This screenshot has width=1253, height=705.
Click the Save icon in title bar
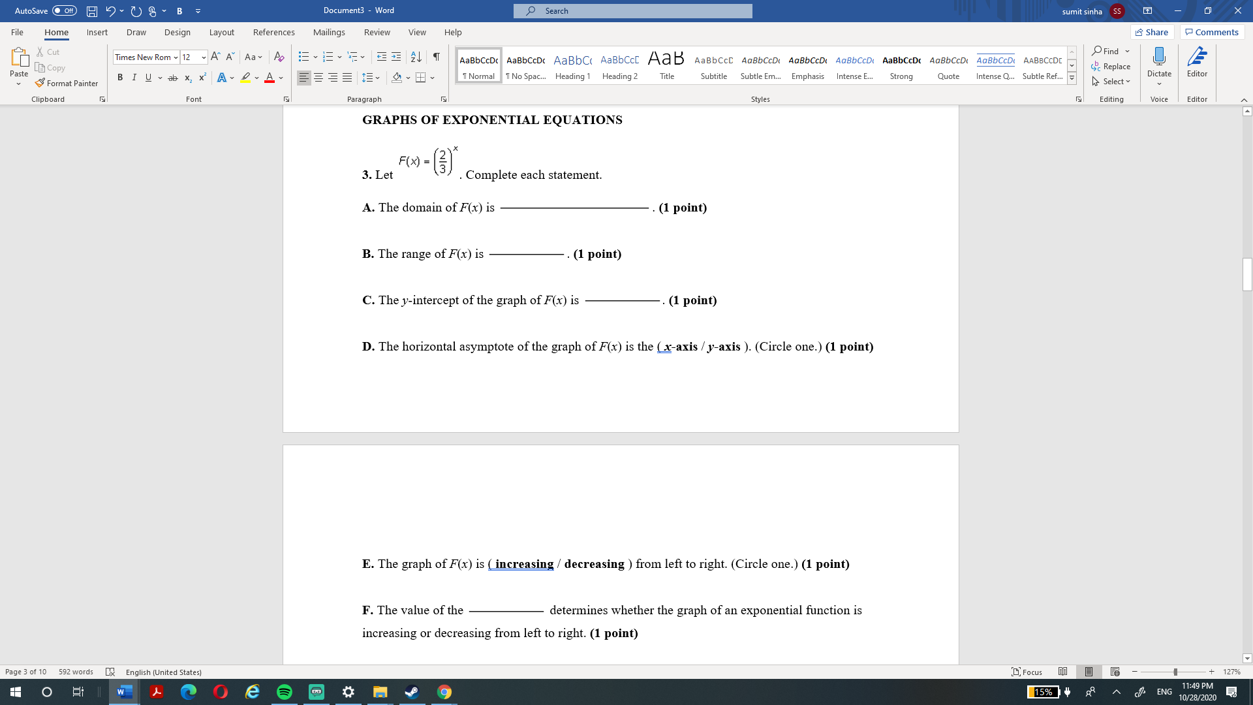pyautogui.click(x=92, y=11)
